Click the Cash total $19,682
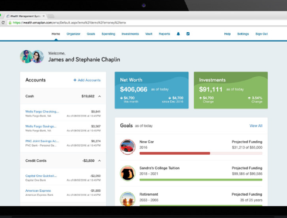This screenshot has height=218, width=287. (88, 96)
